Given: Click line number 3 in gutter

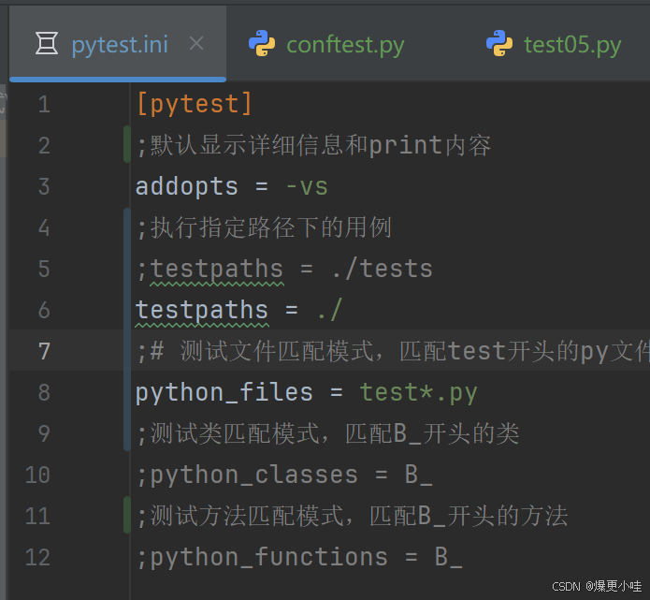Looking at the screenshot, I should pyautogui.click(x=44, y=186).
